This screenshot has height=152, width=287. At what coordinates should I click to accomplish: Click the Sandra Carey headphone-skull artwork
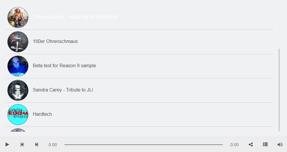(x=18, y=90)
